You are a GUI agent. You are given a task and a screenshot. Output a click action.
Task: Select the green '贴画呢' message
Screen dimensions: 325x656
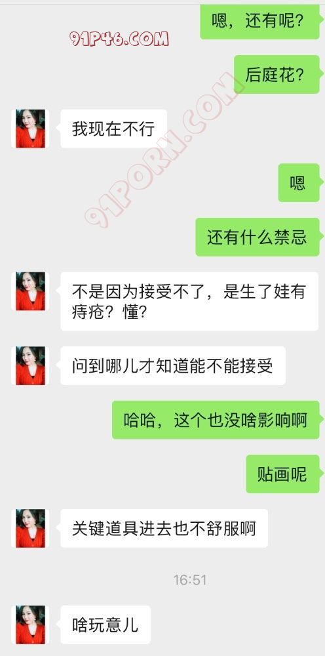(x=283, y=474)
